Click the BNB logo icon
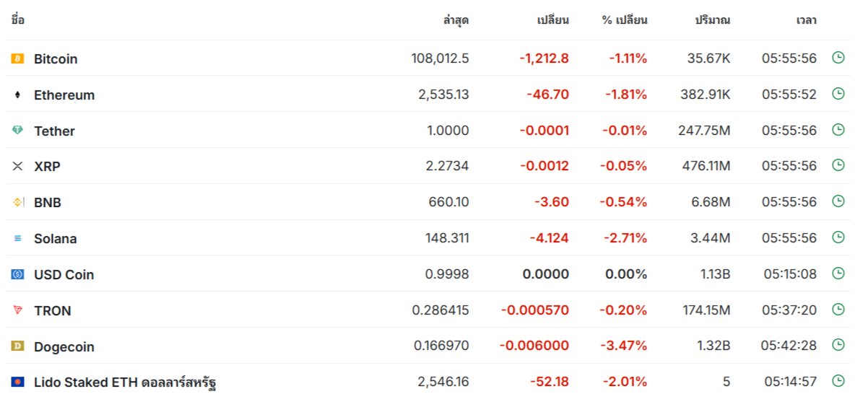 17,202
